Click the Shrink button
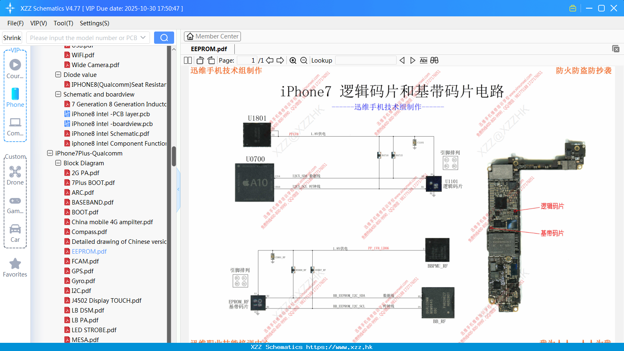Viewport: 624px width, 351px height. click(12, 38)
